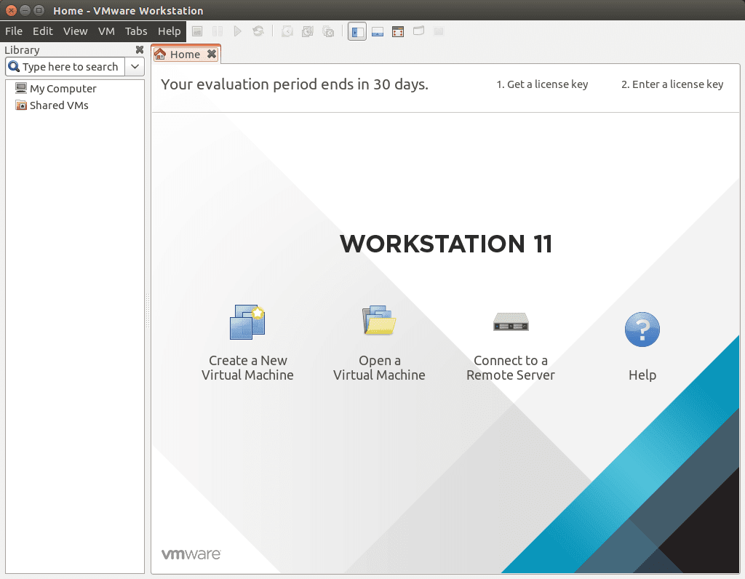Open the Tabs menu

tap(136, 31)
